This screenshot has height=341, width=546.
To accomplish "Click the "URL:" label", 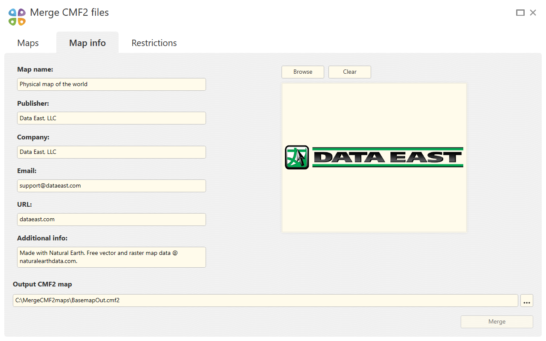I will click(x=24, y=205).
